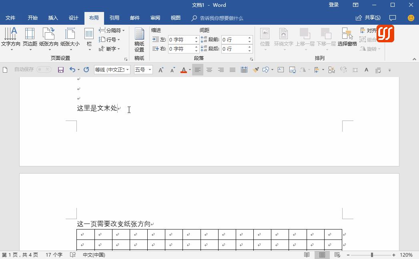This screenshot has width=419, height=259.
Task: Switch to the 开始 ribbon tab
Action: tap(32, 18)
